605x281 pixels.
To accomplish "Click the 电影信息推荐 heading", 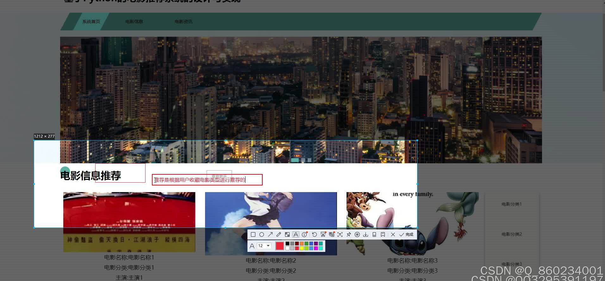I will tap(90, 176).
